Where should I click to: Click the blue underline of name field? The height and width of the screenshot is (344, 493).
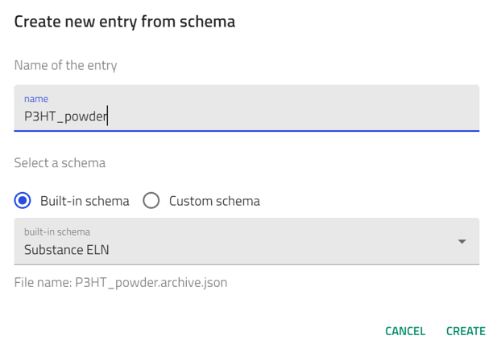246,130
